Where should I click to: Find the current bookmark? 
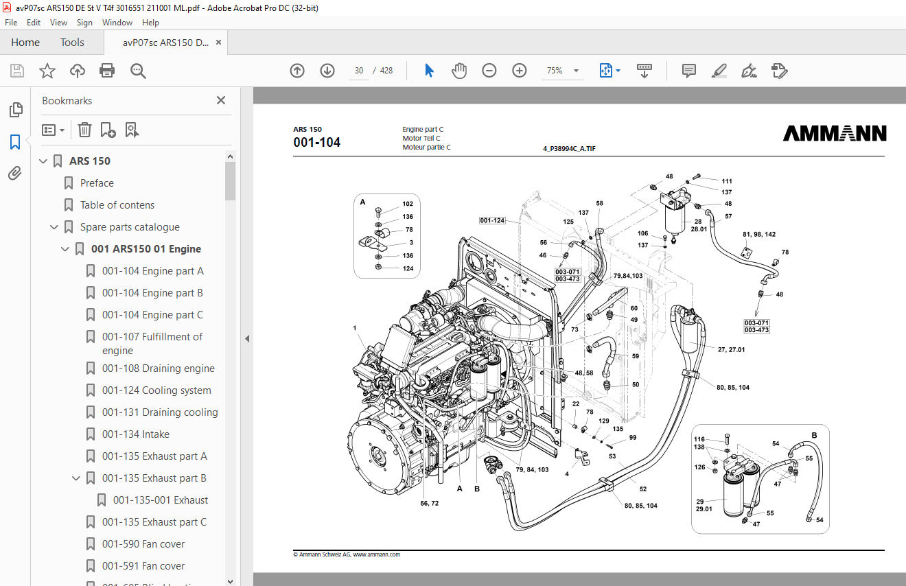[x=132, y=130]
